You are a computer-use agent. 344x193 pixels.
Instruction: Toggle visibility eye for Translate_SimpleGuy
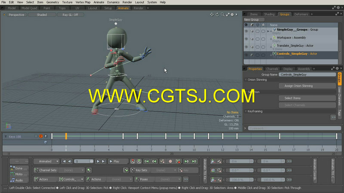246,47
